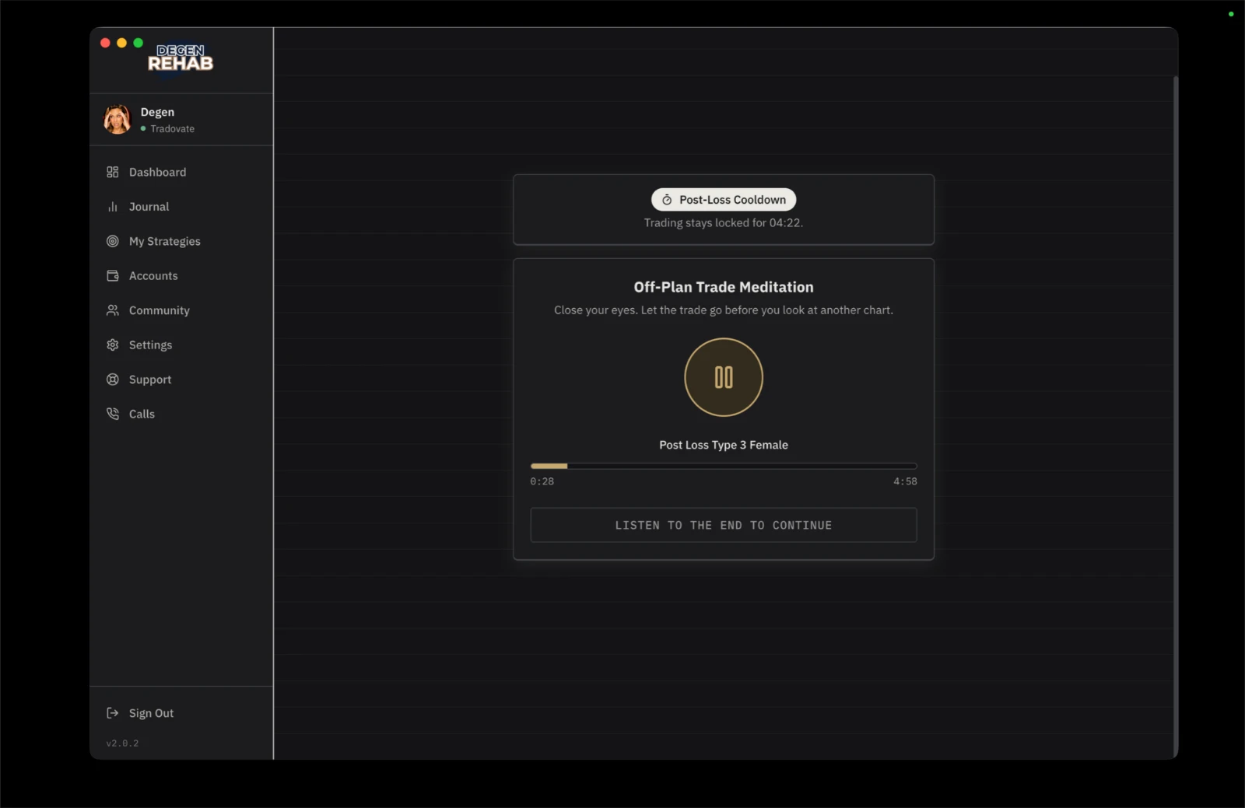
Task: Click the green status dot in menu bar
Action: point(1231,14)
